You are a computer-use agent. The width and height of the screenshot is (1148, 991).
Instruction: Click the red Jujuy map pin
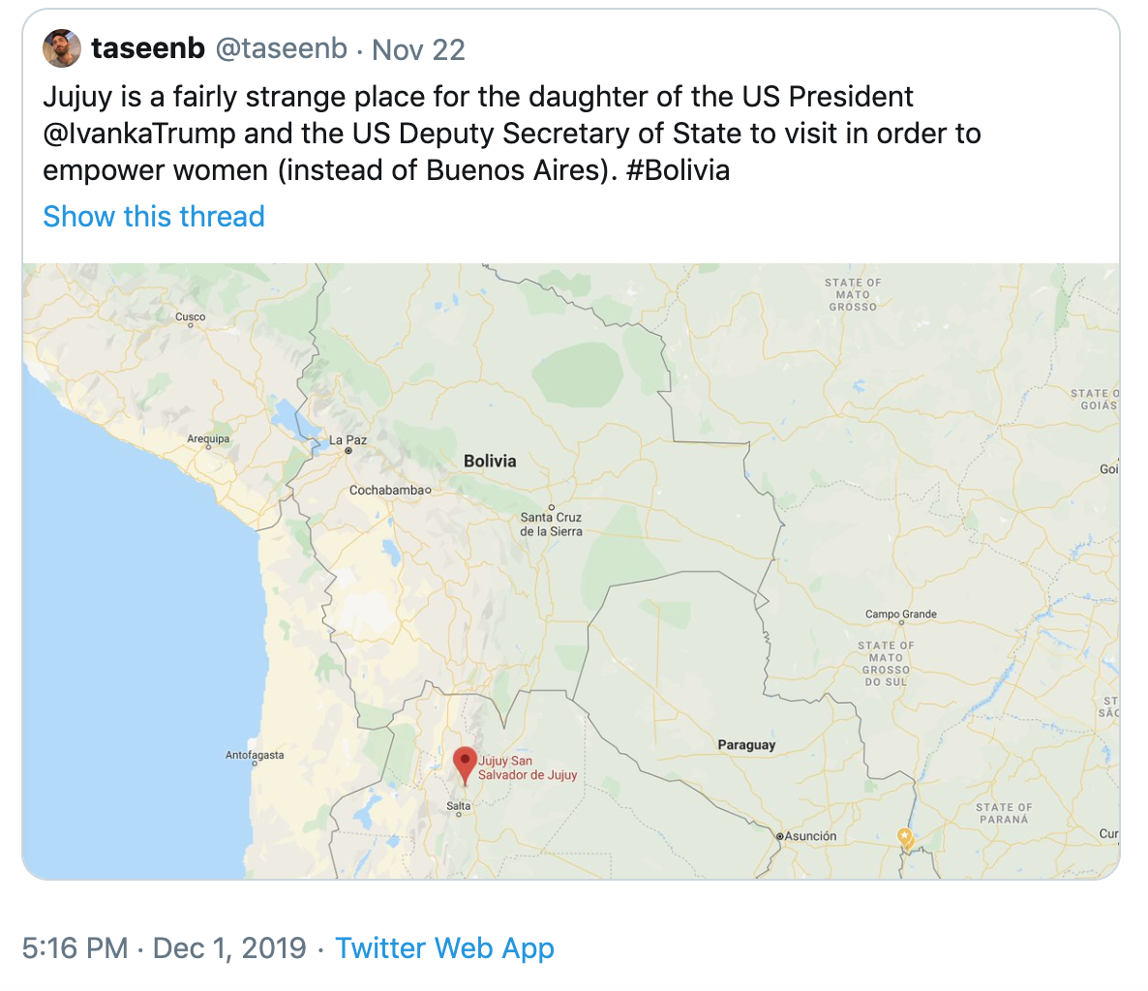466,764
